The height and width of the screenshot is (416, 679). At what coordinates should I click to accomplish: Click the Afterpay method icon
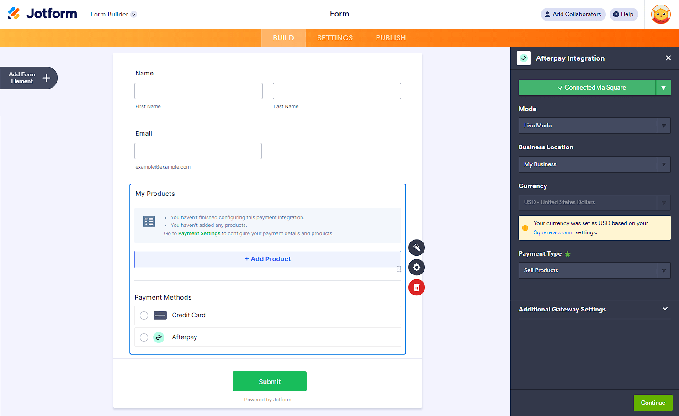pyautogui.click(x=159, y=337)
